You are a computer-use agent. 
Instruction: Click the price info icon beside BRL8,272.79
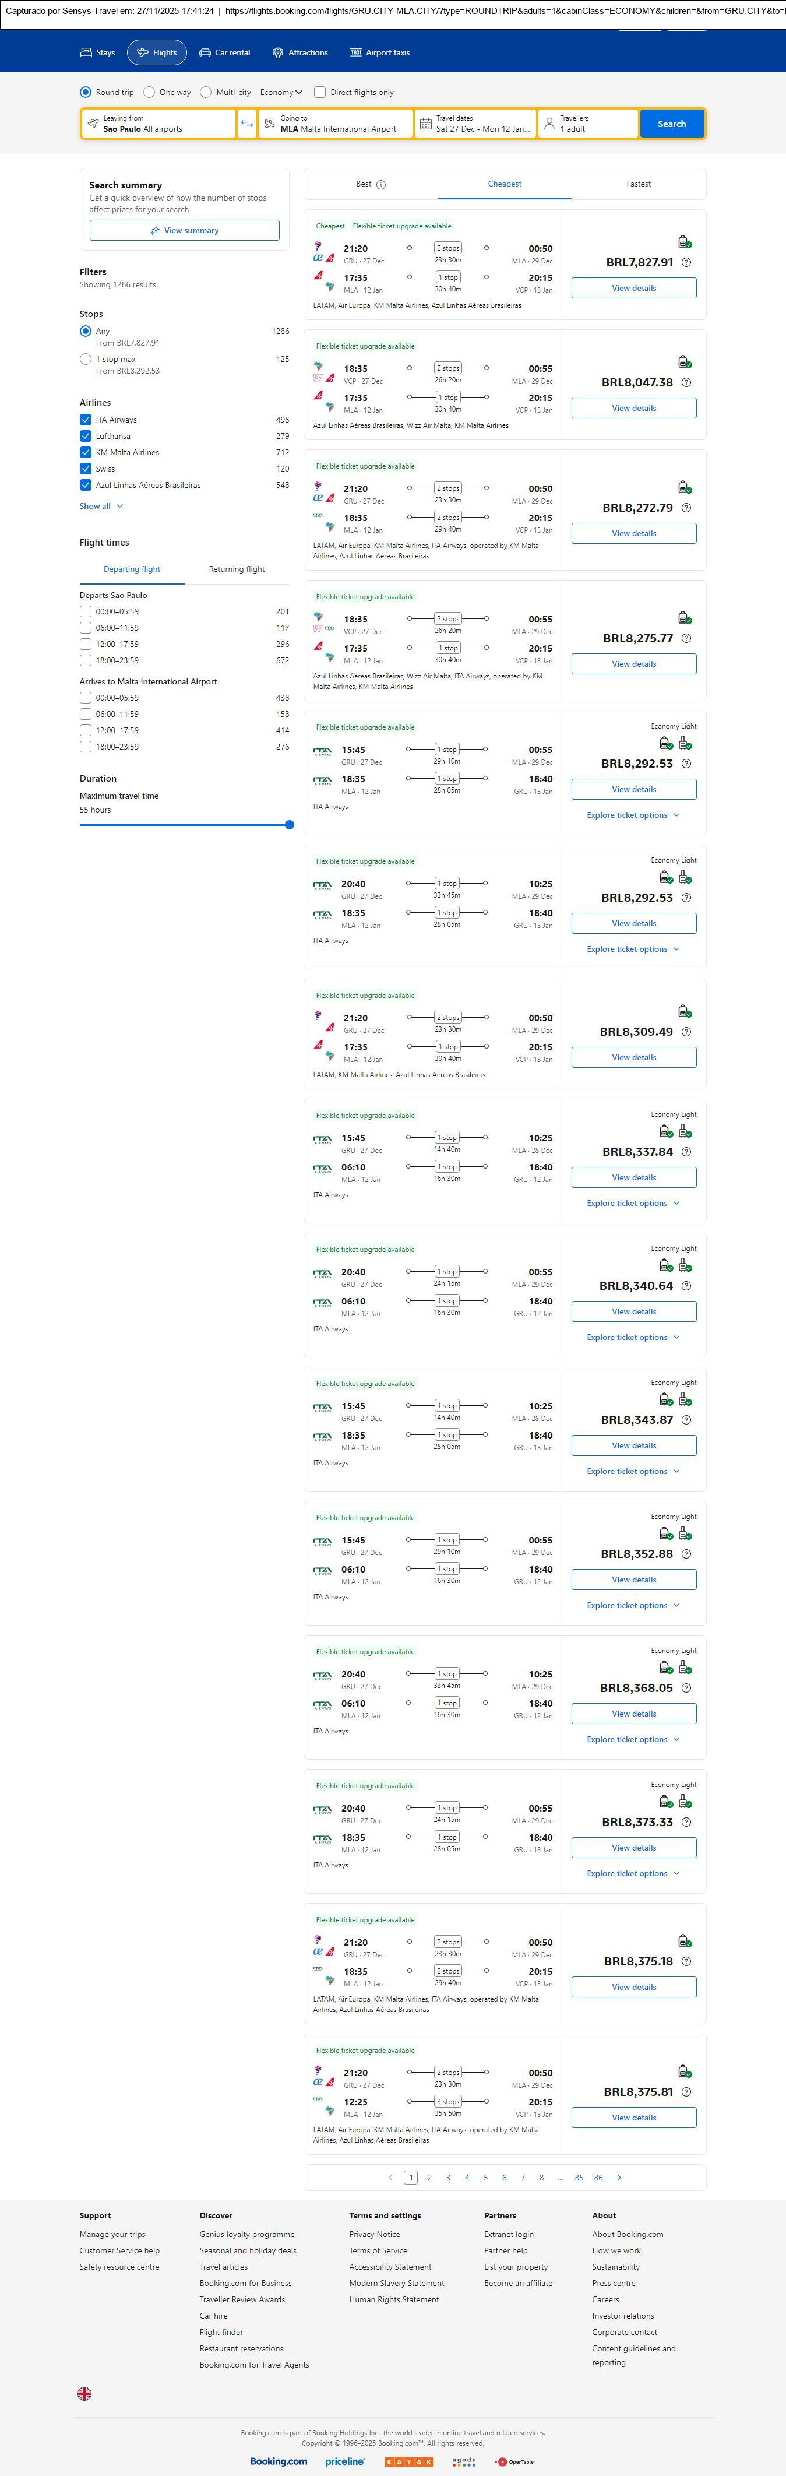686,508
